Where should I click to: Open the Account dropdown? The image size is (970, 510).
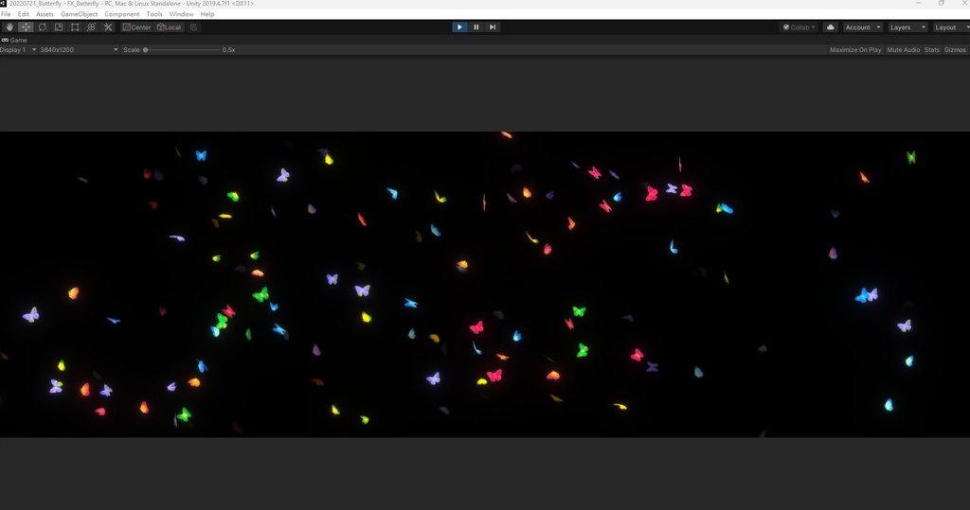862,27
